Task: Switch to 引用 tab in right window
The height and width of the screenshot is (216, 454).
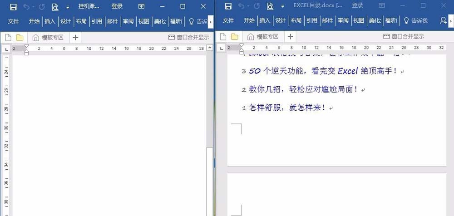Action: click(311, 20)
